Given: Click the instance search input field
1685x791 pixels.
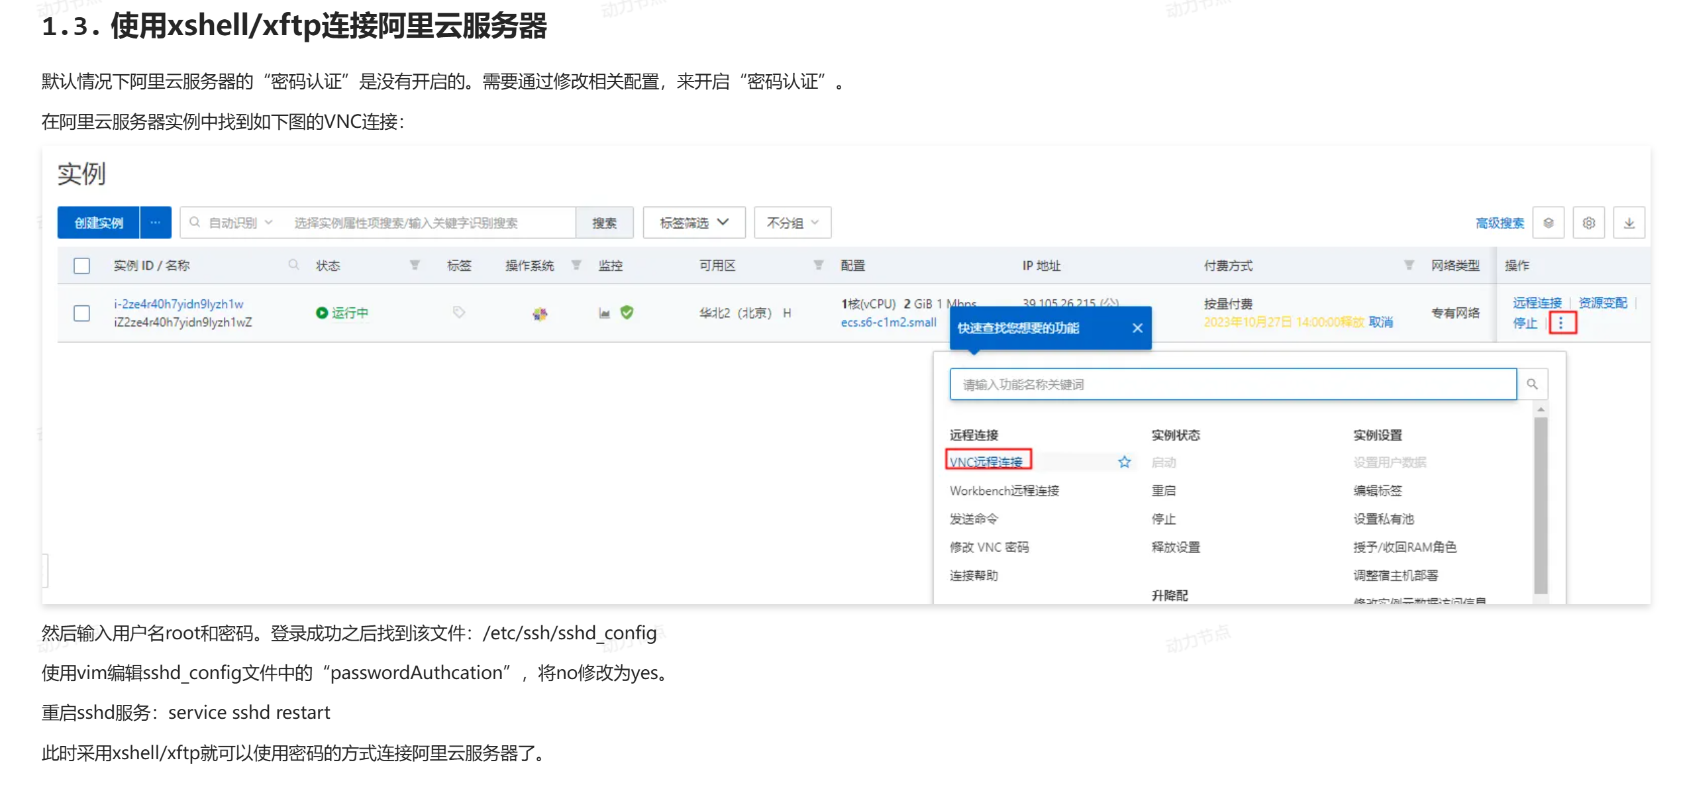Looking at the screenshot, I should point(431,223).
